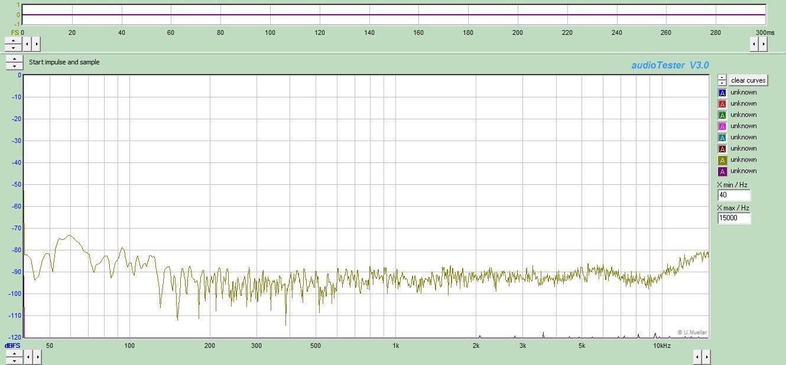Click left arrow at bottom-right frequency axis
Screen dimensions: 786x365
click(x=697, y=356)
